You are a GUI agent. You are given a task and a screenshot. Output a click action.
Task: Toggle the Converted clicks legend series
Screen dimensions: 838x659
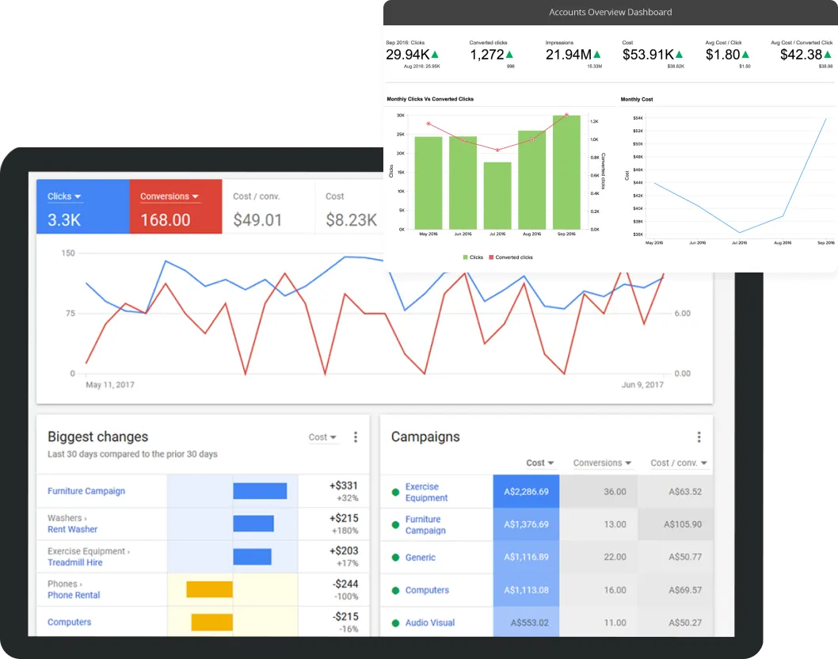[511, 257]
